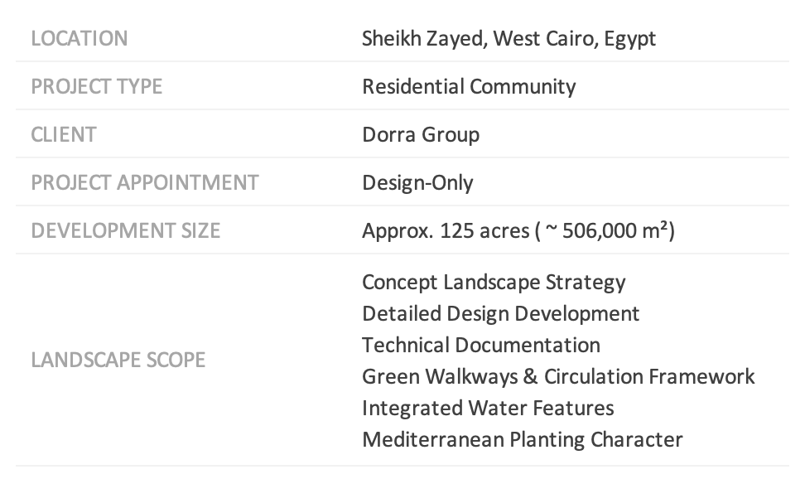Image resolution: width=805 pixels, height=479 pixels.
Task: Select the PROJECT TYPE label
Action: click(96, 87)
